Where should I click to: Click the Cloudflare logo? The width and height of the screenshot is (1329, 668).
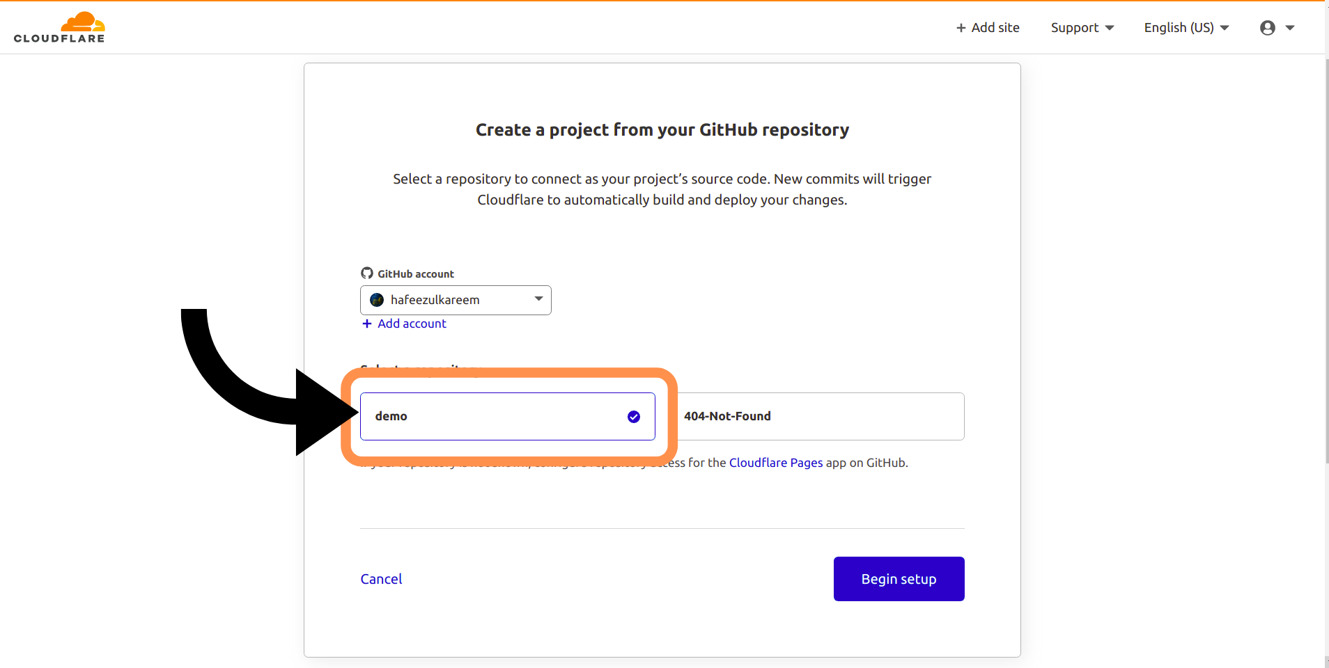[x=59, y=28]
